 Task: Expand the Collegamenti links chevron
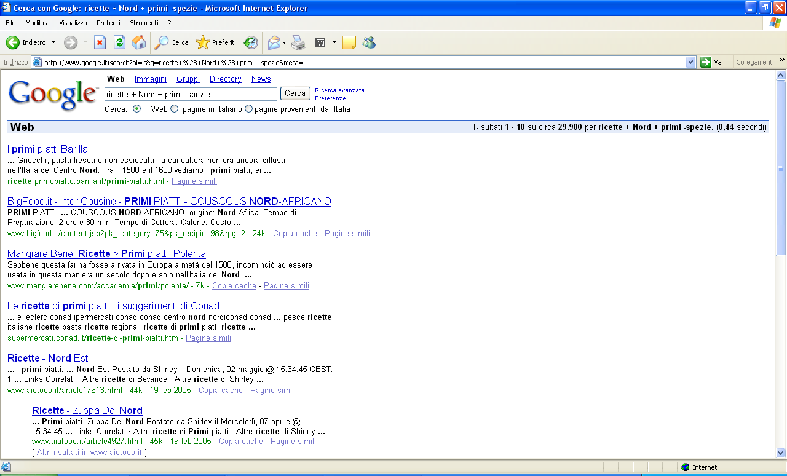coord(781,60)
